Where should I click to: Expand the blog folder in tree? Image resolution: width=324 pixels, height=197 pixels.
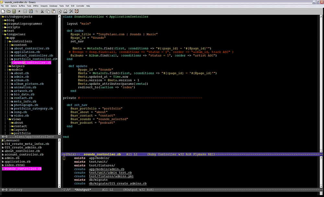tap(11, 20)
